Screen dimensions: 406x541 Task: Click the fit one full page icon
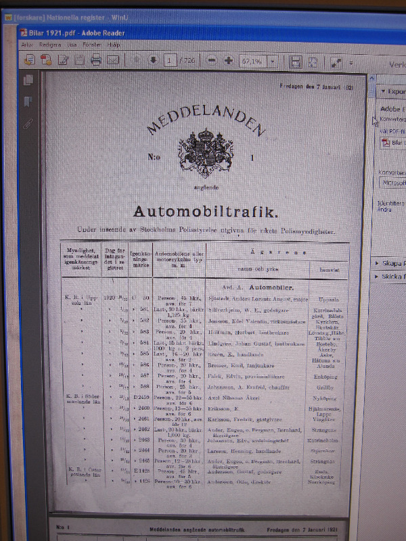click(313, 62)
